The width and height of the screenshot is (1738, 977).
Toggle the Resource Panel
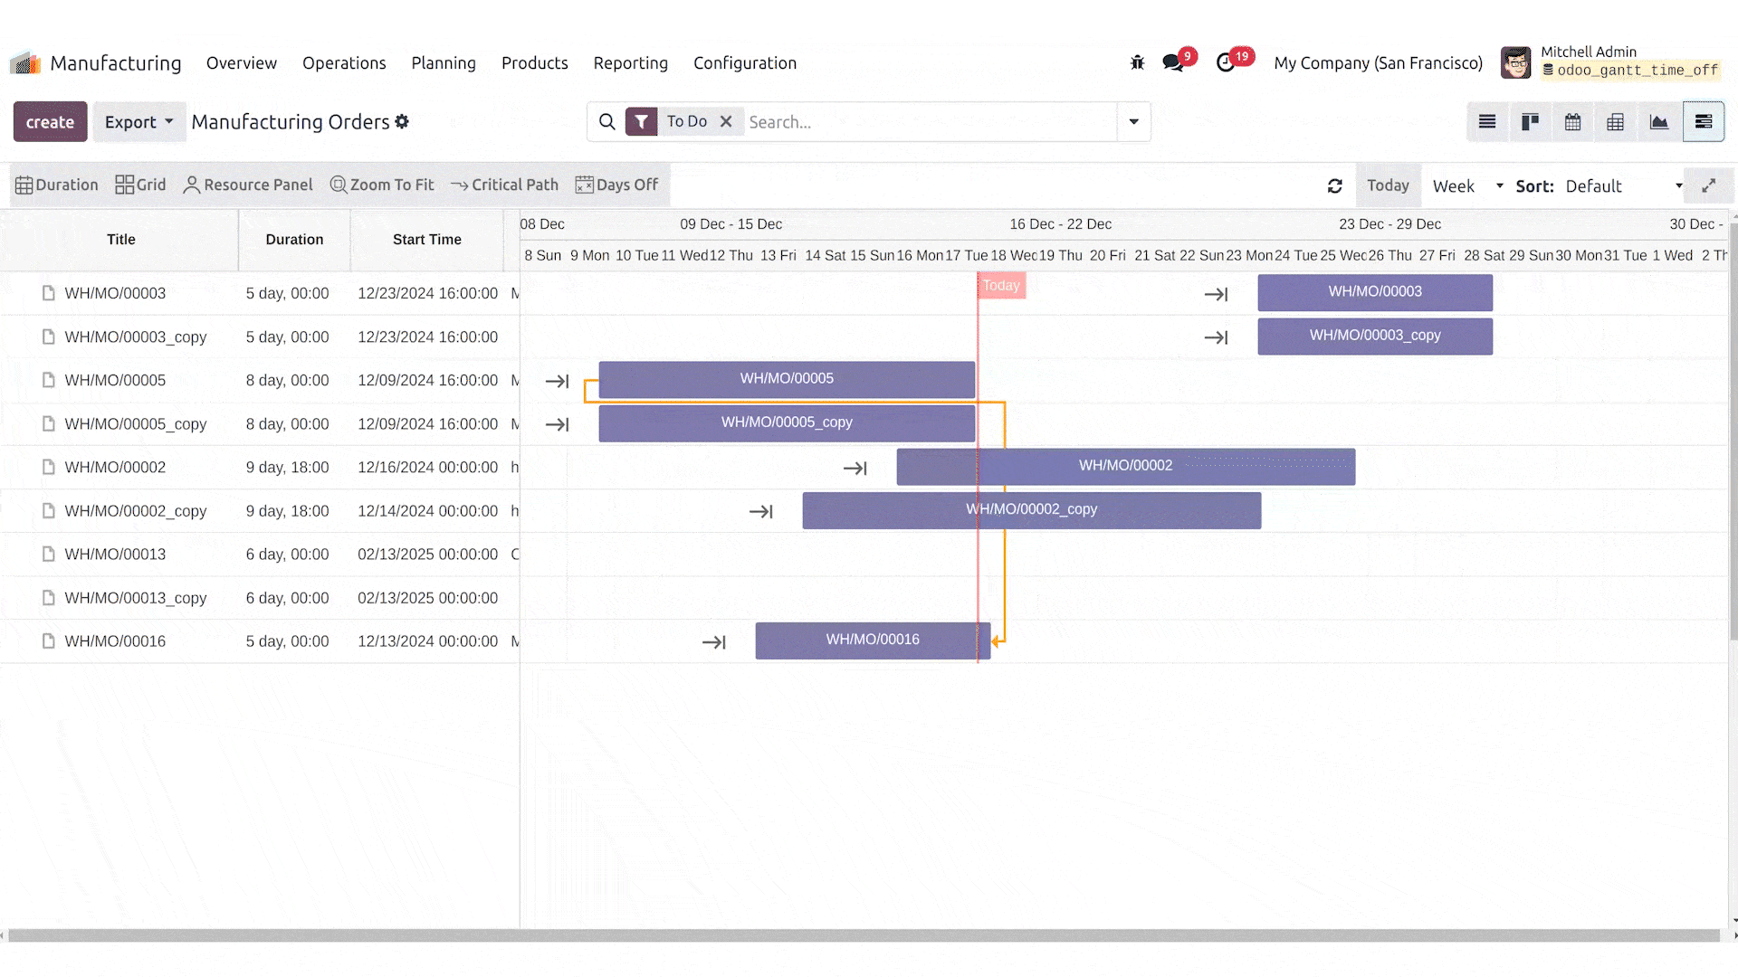click(247, 185)
